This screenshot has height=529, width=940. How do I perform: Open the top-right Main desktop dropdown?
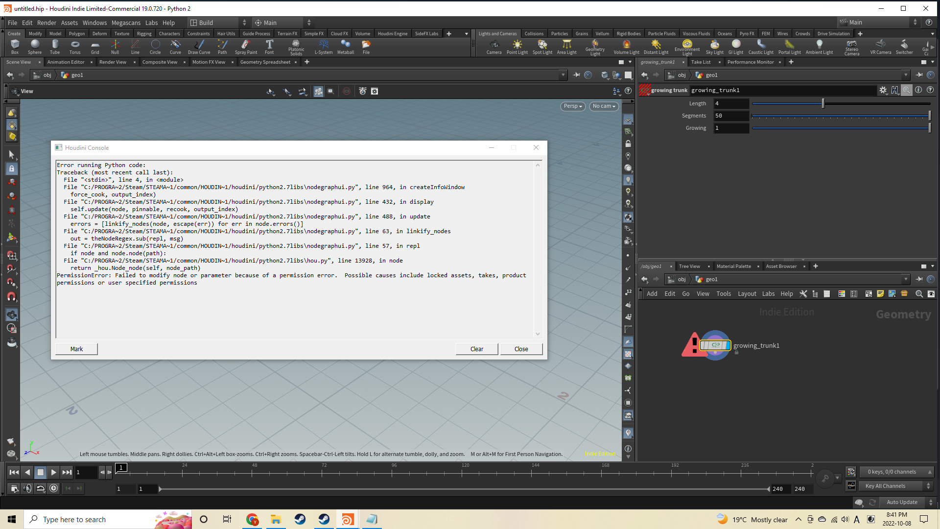(879, 23)
